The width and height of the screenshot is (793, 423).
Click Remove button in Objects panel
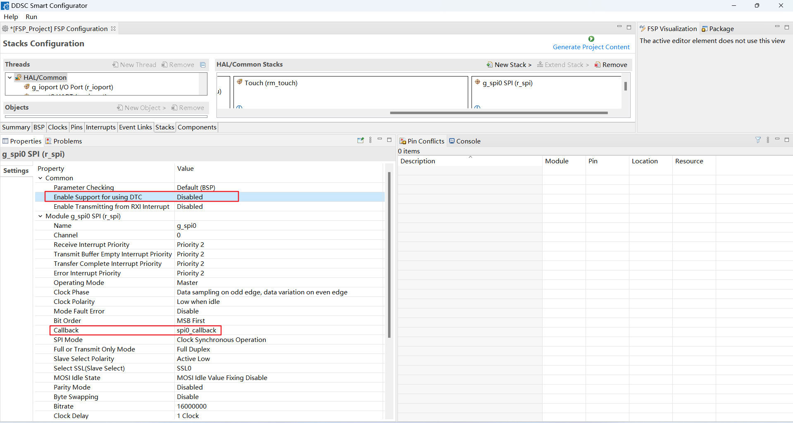188,108
